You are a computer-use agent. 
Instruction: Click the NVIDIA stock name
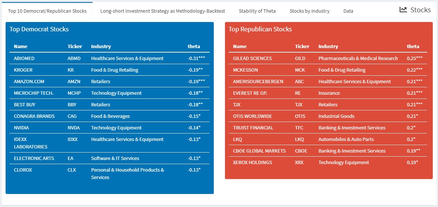(x=21, y=128)
